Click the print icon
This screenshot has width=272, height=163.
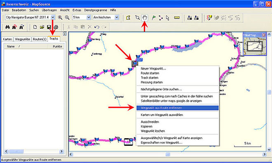pos(56,27)
